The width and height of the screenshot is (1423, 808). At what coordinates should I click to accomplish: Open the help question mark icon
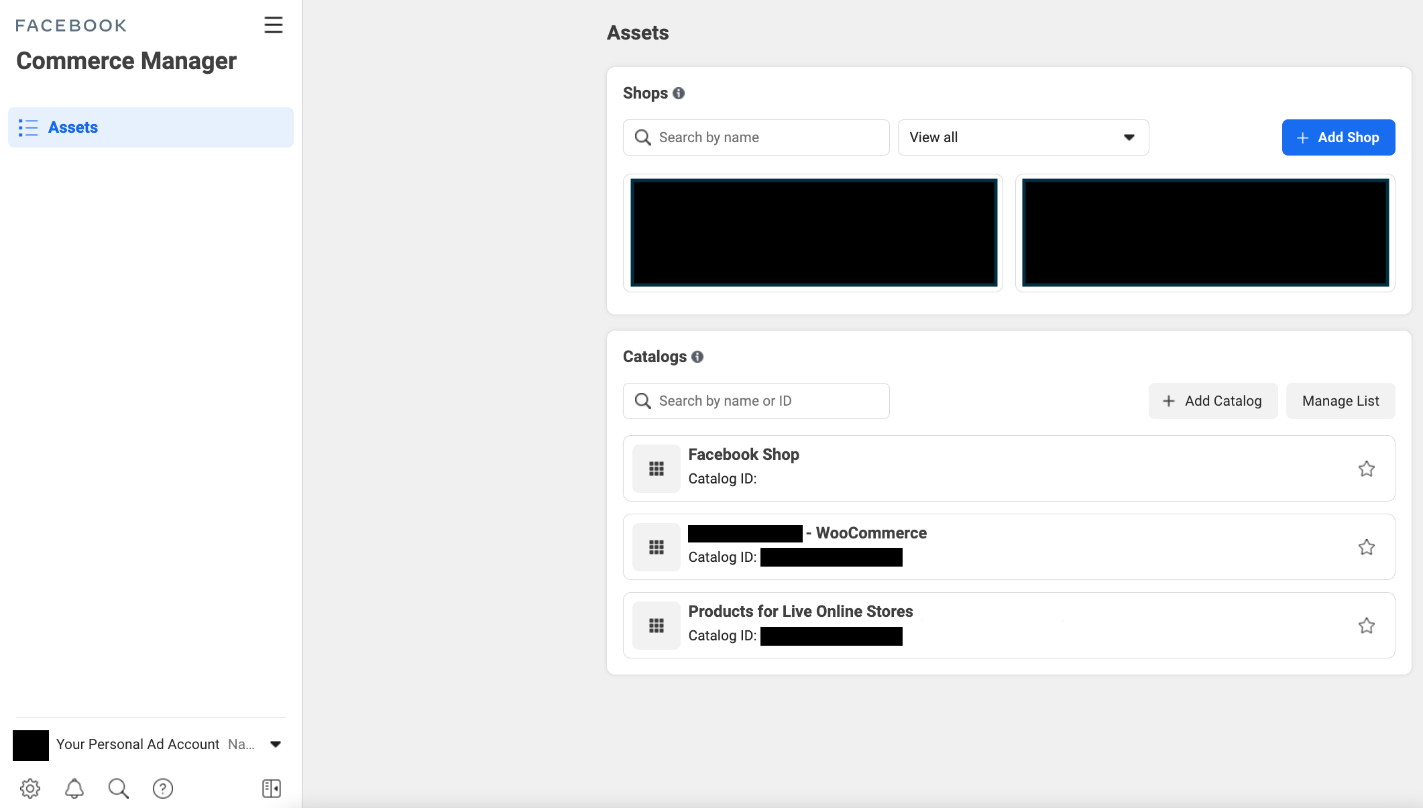pos(163,789)
